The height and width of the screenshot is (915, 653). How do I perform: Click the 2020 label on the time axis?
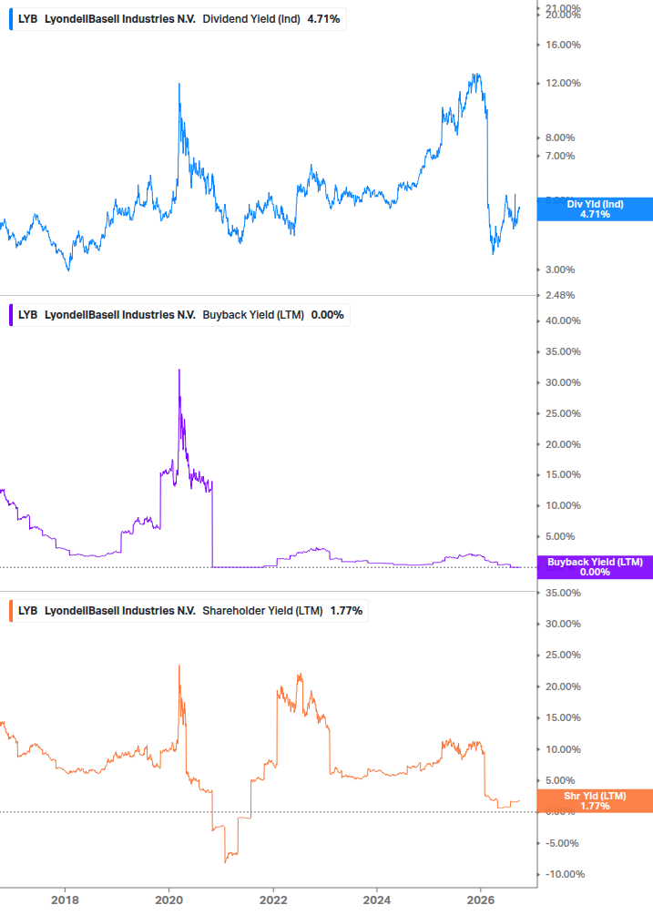(168, 900)
